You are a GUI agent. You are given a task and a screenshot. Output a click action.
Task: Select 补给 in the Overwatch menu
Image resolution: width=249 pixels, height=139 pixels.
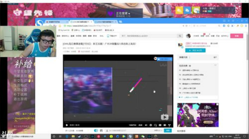tap(24, 64)
